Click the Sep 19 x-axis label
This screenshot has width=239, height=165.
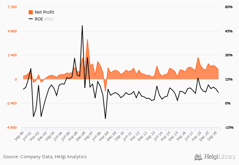tap(215, 135)
